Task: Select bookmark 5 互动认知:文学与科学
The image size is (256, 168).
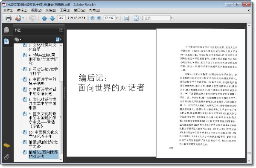Action: coord(43,71)
